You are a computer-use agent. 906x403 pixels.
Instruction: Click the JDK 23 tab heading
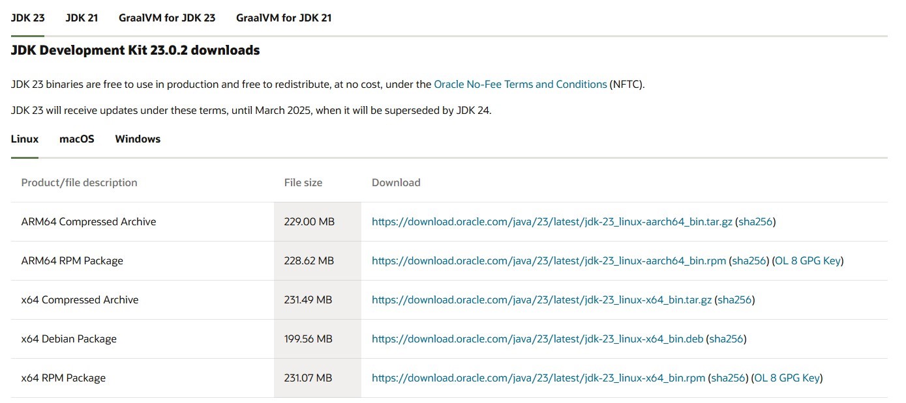[x=27, y=18]
